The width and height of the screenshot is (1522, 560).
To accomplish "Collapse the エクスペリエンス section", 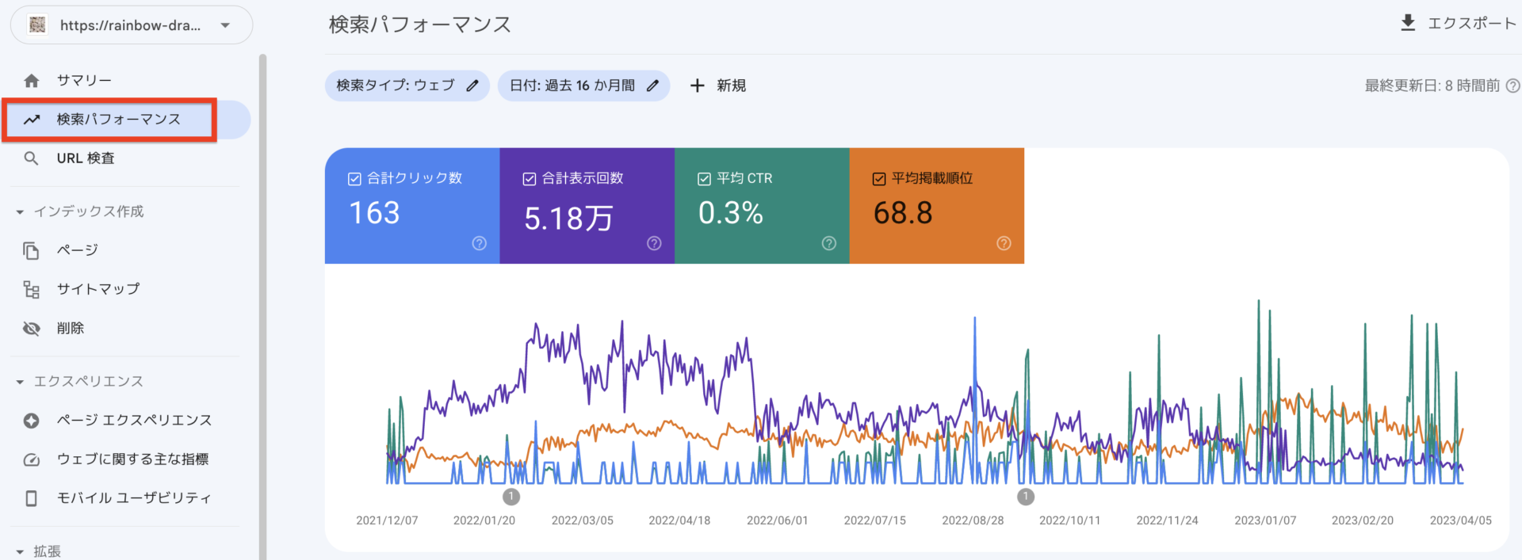I will pyautogui.click(x=20, y=382).
